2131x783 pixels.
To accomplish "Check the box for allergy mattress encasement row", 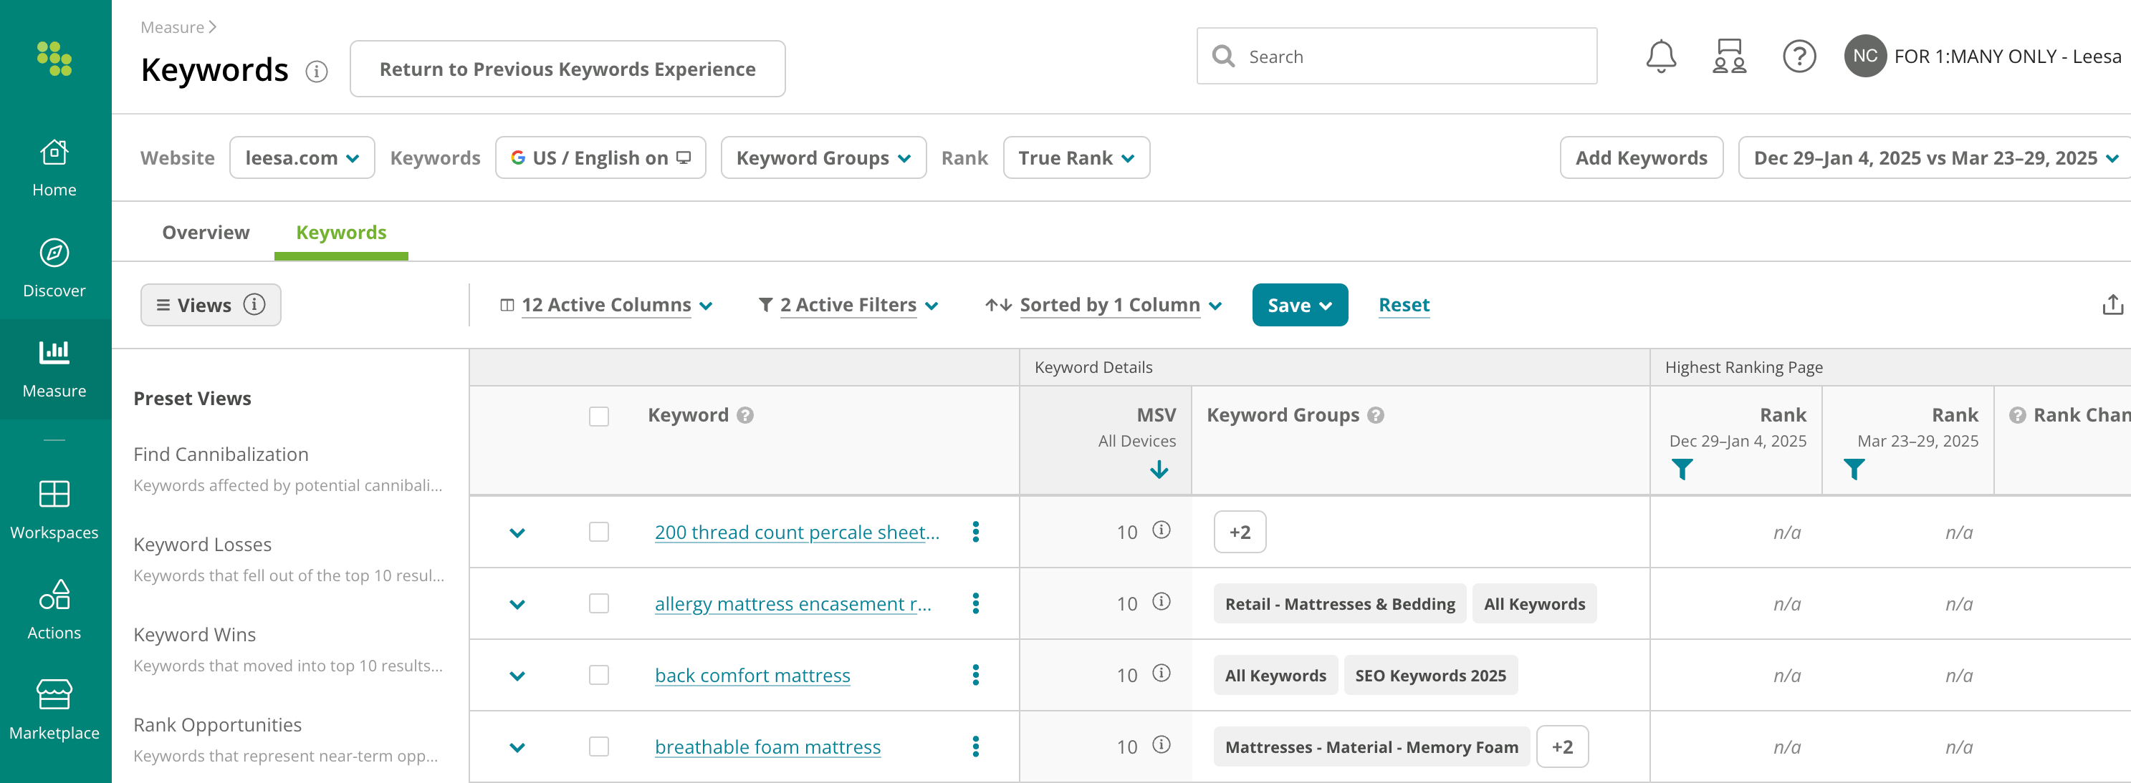I will 599,603.
